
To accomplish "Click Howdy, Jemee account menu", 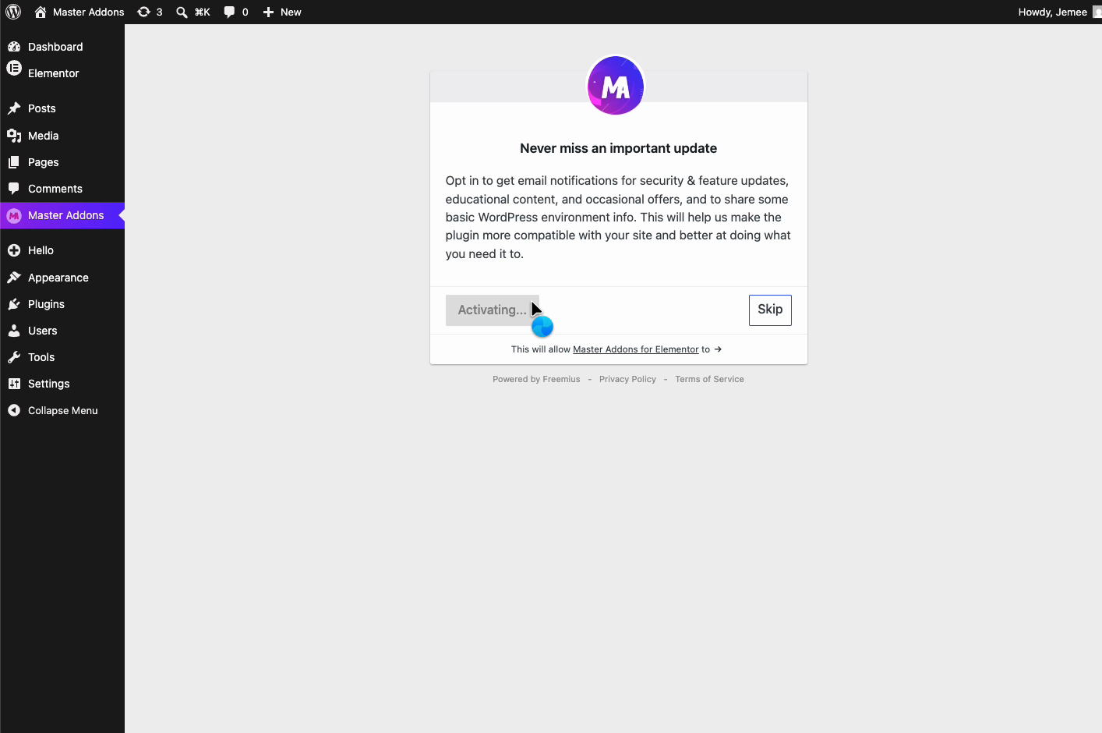I will point(1053,12).
